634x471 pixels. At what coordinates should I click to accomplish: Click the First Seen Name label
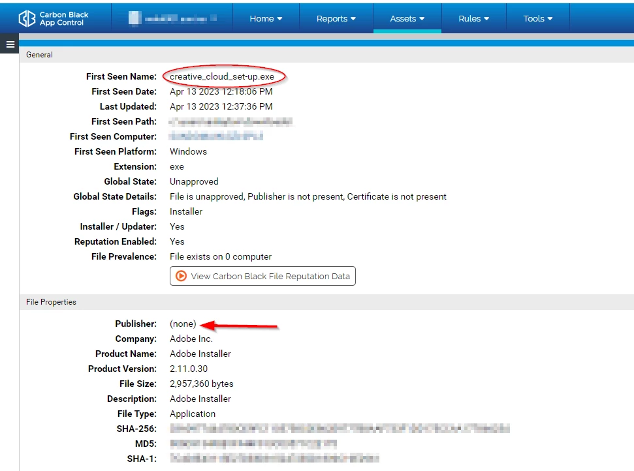[x=121, y=76]
